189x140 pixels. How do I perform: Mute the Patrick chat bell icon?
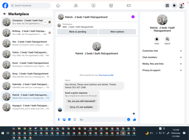[x=157, y=39]
